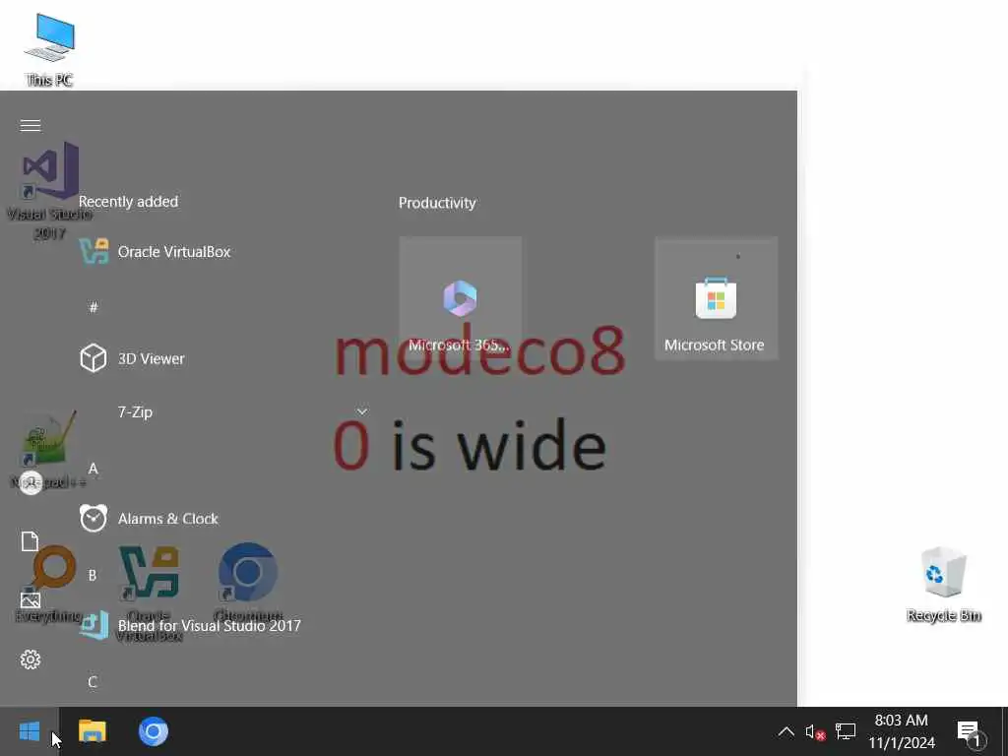Click the user account icon in Start sidebar
Viewport: 1008px width, 756px height.
31,482
